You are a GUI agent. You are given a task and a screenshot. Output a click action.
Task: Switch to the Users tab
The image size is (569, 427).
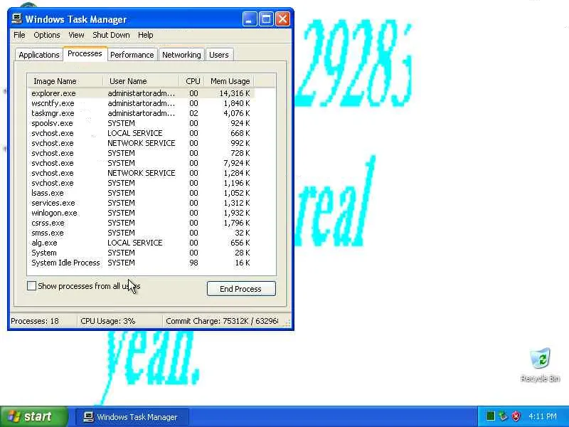tap(219, 55)
